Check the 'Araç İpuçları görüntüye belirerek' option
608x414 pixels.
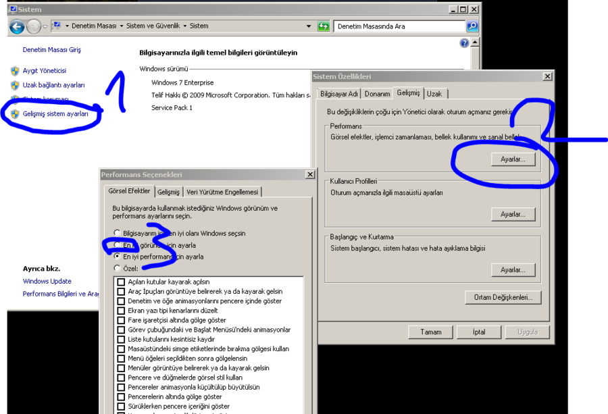coord(121,292)
